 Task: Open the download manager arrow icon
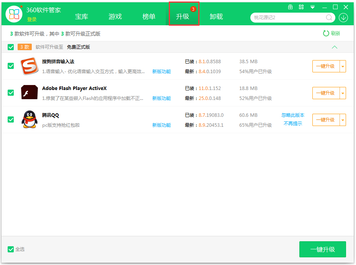click(x=343, y=18)
